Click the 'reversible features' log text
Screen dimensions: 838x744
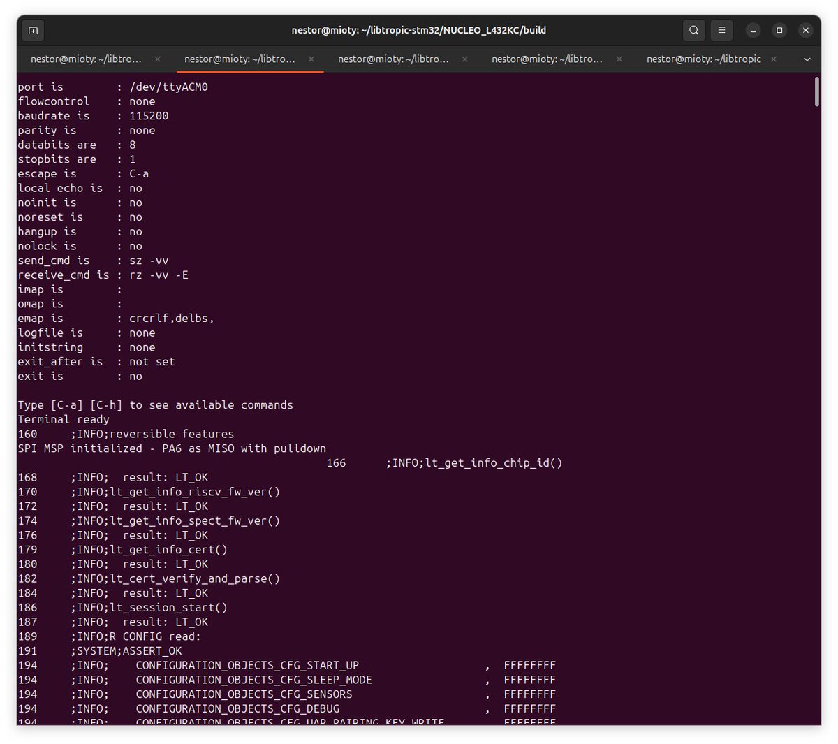click(172, 434)
